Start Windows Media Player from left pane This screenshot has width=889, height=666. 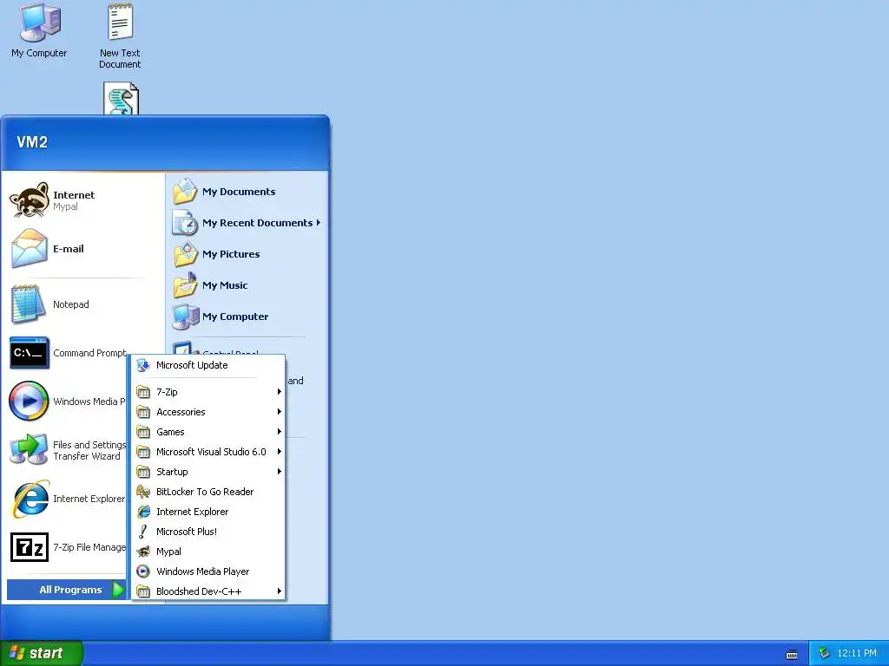click(67, 401)
